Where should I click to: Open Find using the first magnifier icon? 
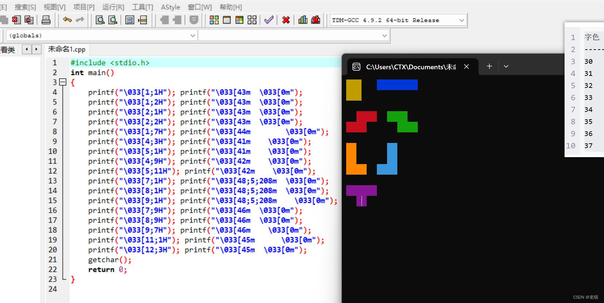coord(100,20)
